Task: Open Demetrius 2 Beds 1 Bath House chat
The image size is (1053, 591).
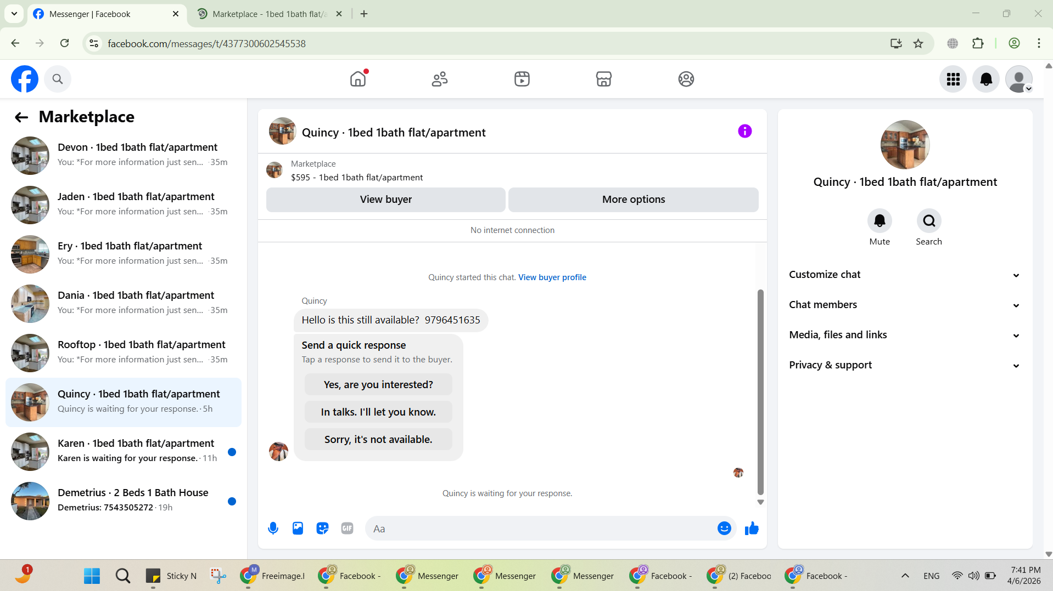Action: coord(124,501)
